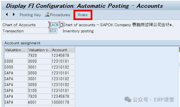Image resolution: width=180 pixels, height=107 pixels.
Task: Select account cell 12345678 in first row
Action: click(63, 55)
